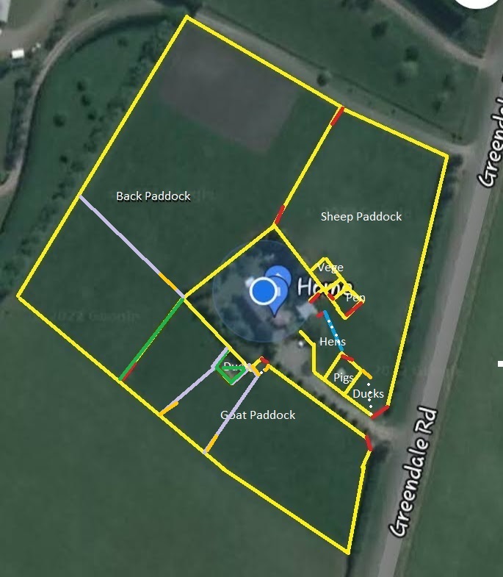Click the Goat Paddock label
Screen dimensions: 503x577
point(258,415)
